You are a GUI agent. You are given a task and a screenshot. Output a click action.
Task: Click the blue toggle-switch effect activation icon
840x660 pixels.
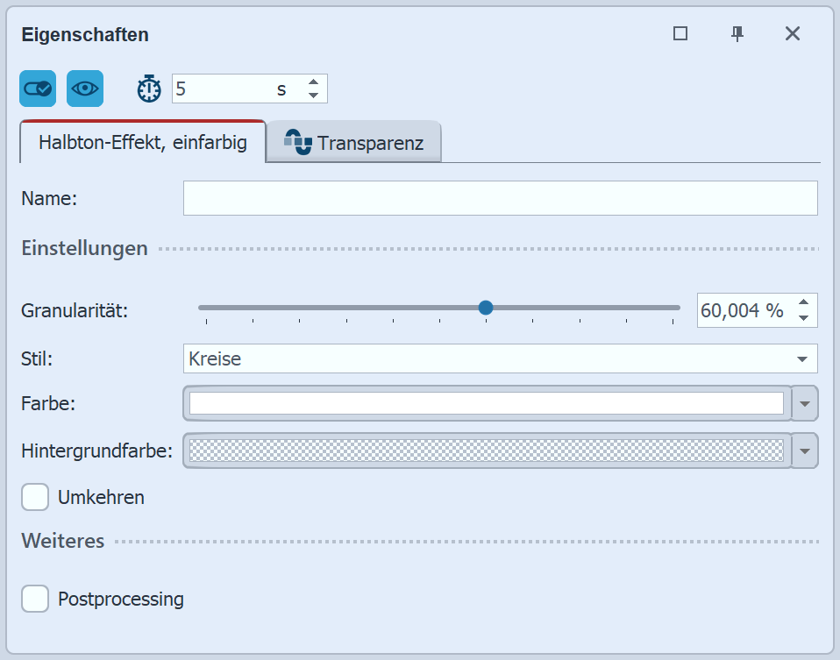click(x=37, y=88)
